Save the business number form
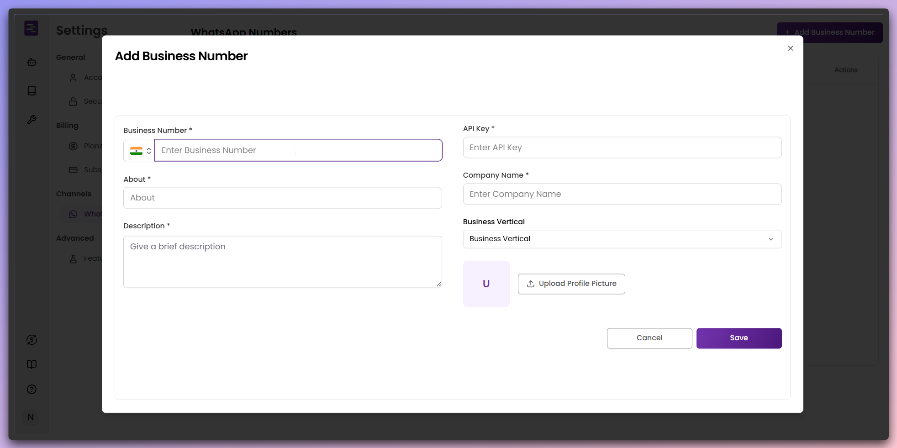897x448 pixels. (739, 338)
